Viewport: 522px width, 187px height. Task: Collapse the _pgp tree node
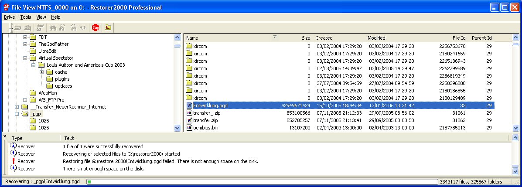[x=17, y=114]
